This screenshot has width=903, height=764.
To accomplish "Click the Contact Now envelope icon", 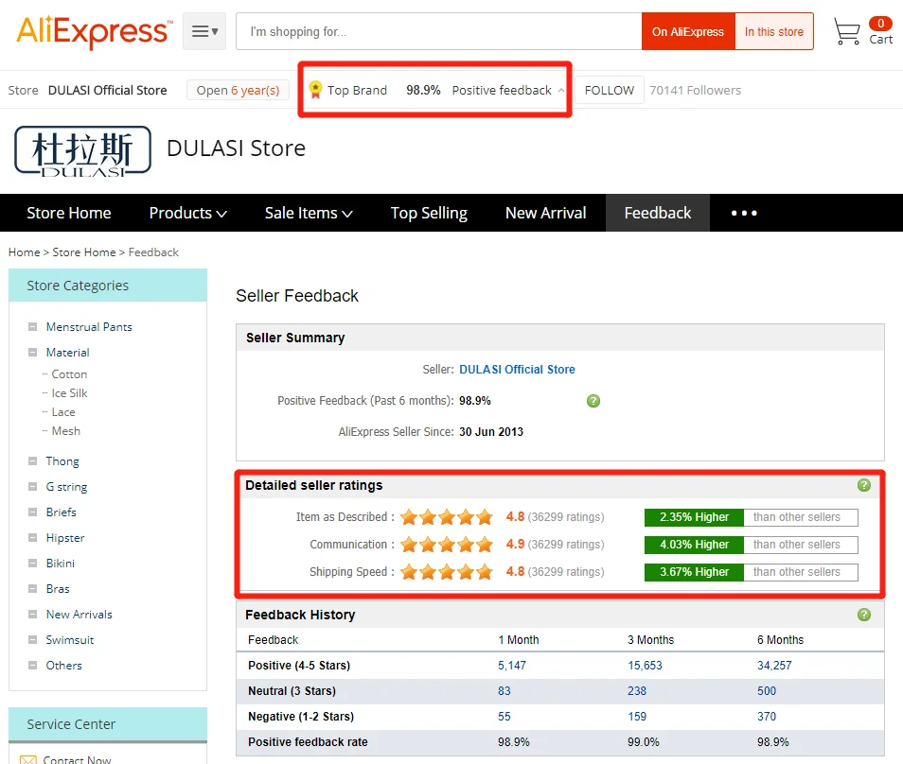I will (x=28, y=760).
